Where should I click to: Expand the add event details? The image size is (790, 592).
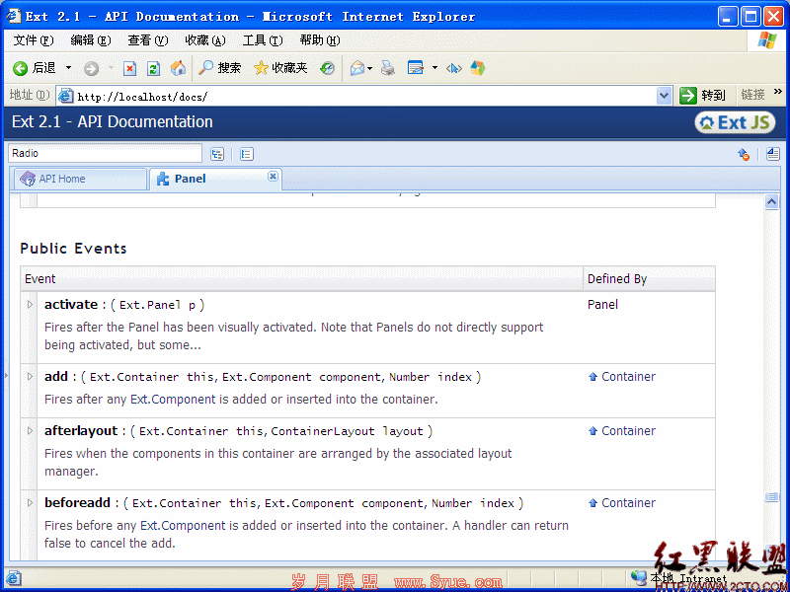coord(30,377)
